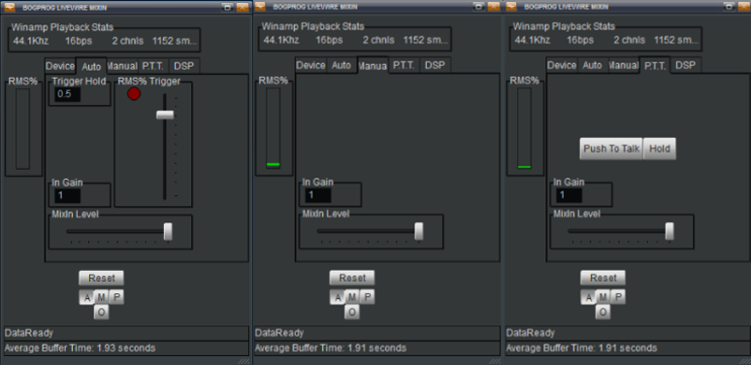The image size is (751, 365).
Task: Switch to Manual tab in right window
Action: (x=624, y=65)
